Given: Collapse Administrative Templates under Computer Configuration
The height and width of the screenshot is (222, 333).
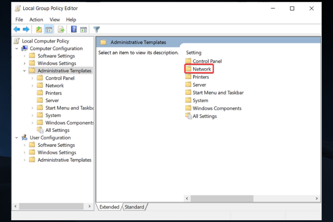Looking at the screenshot, I should click(24, 71).
